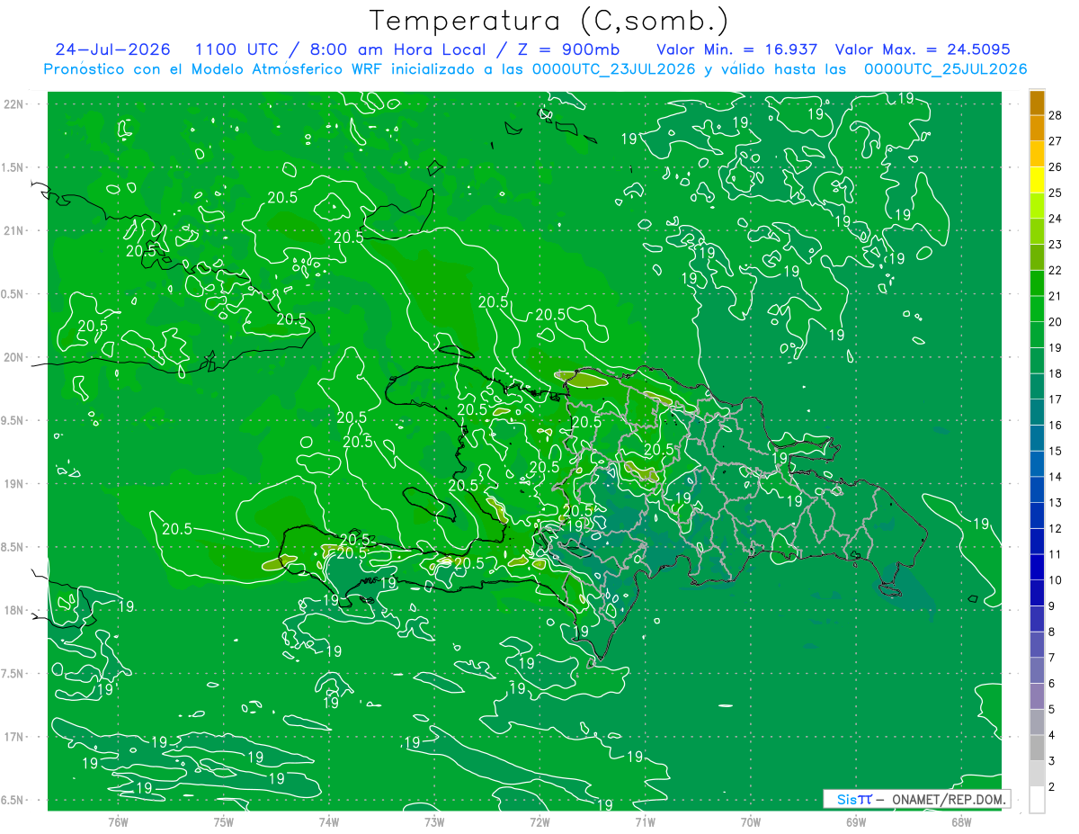Image resolution: width=1079 pixels, height=834 pixels.
Task: Click the "Valor Min. = 16.937" readout
Action: (737, 49)
